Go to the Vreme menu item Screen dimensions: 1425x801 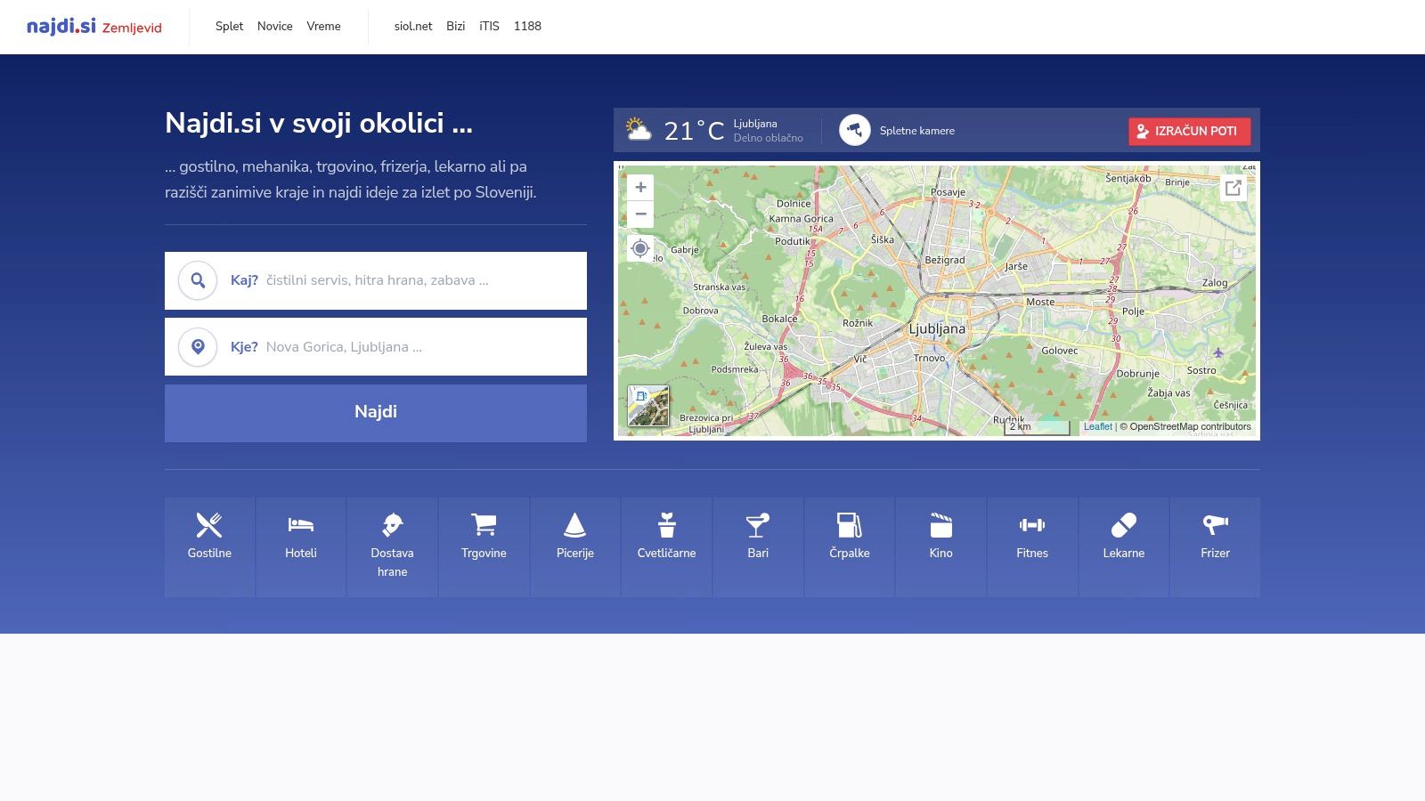coord(324,27)
